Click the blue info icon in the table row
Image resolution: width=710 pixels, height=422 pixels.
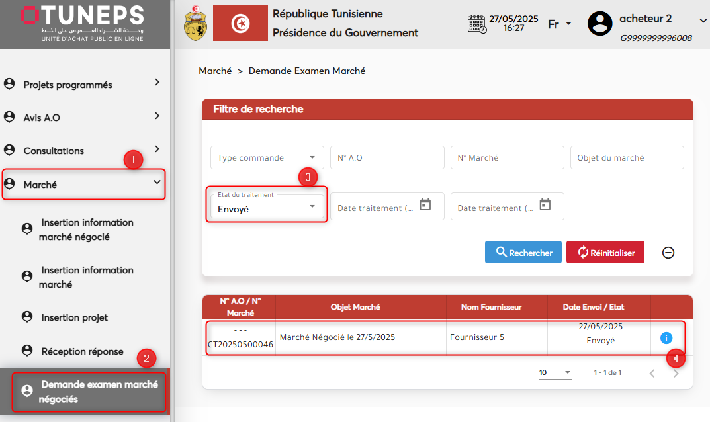(x=666, y=338)
